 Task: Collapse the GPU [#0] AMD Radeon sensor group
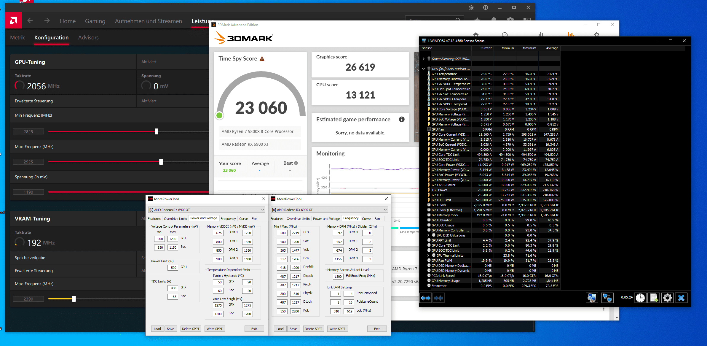tap(423, 69)
